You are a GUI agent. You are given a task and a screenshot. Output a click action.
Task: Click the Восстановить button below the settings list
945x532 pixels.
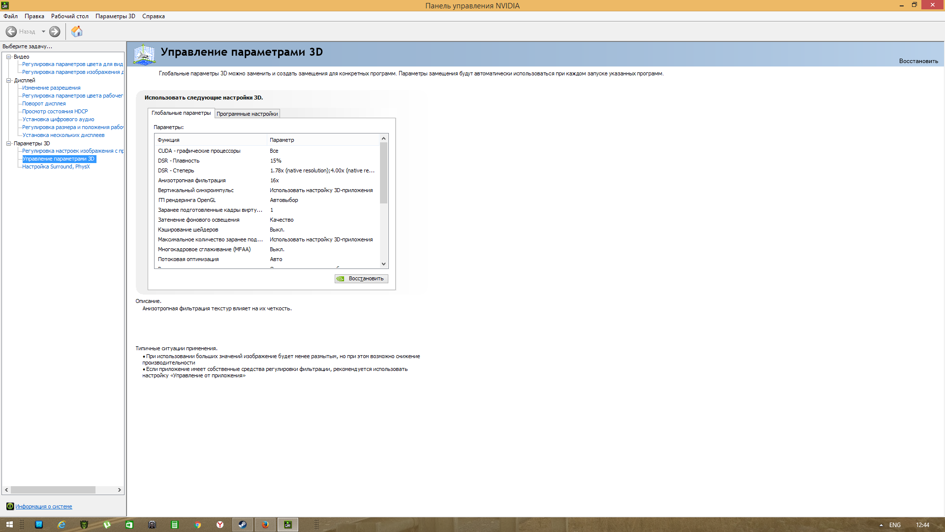click(361, 279)
